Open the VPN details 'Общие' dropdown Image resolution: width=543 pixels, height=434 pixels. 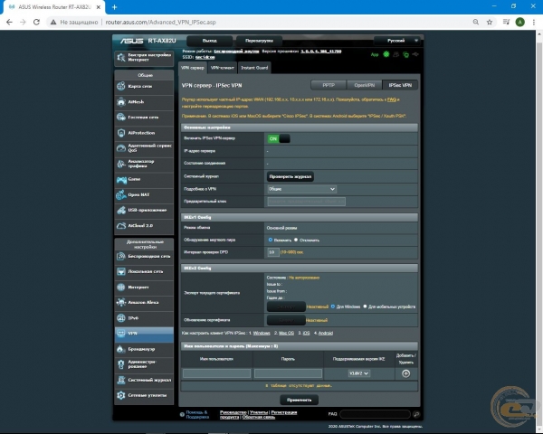coord(301,189)
